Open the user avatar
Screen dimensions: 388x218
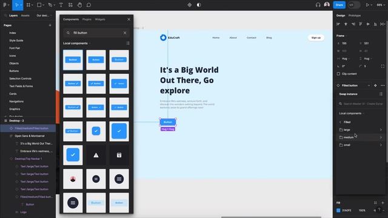[327, 5]
